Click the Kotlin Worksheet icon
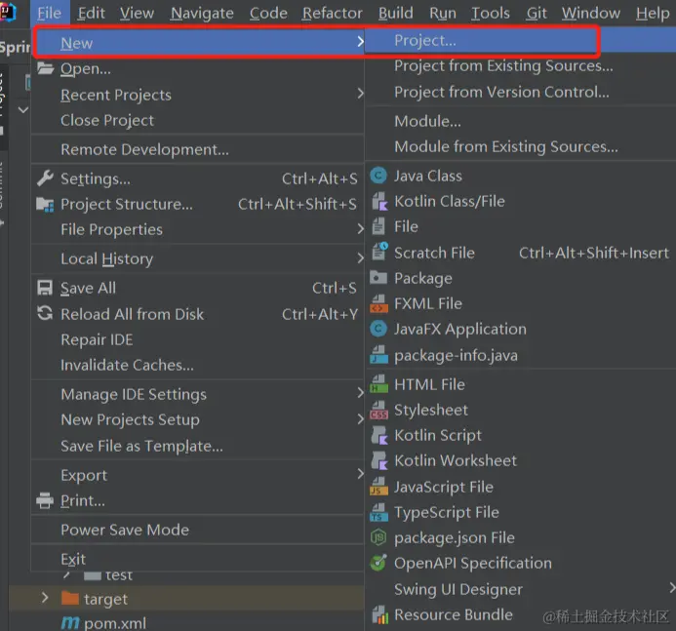The height and width of the screenshot is (631, 676). click(x=378, y=460)
